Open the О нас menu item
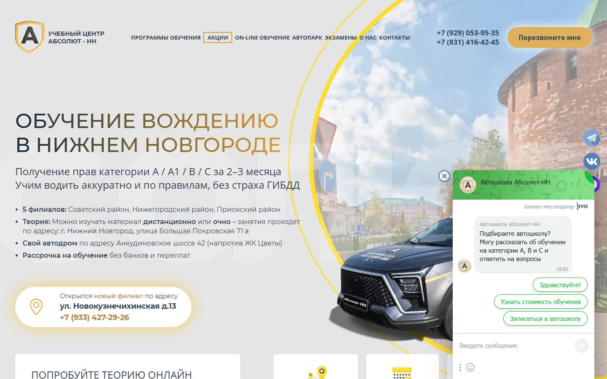The height and width of the screenshot is (379, 607). [x=368, y=37]
